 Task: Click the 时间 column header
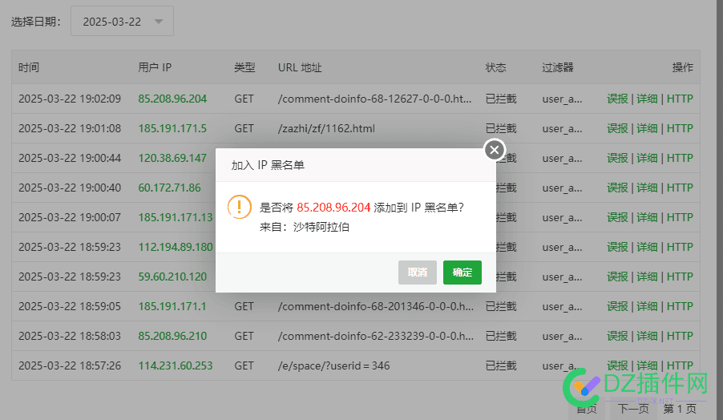click(x=29, y=67)
